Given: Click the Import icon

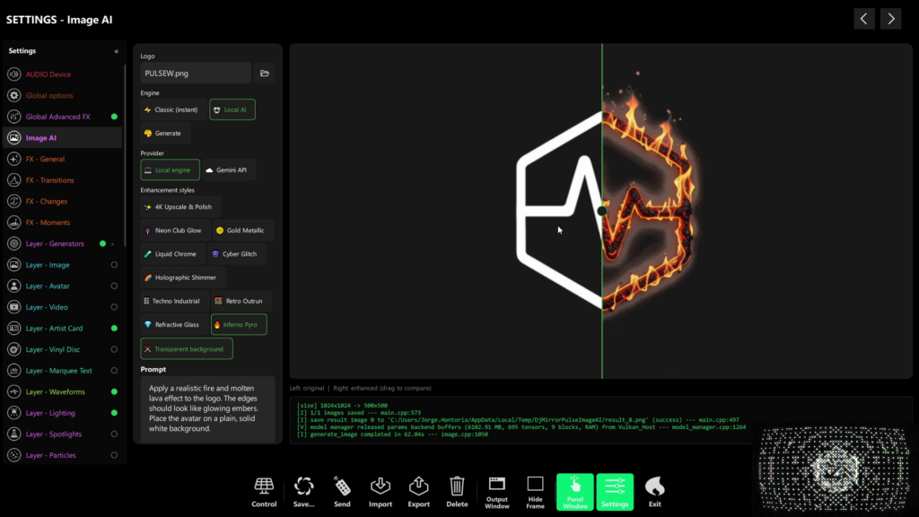Looking at the screenshot, I should point(381,492).
